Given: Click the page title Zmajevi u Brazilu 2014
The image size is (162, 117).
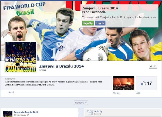Looking at the screenshot, I should tap(62, 66).
